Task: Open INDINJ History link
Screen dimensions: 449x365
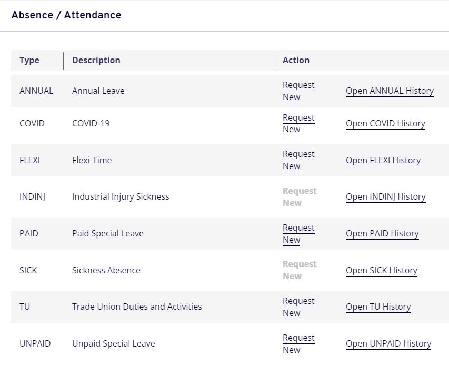Action: pos(385,197)
